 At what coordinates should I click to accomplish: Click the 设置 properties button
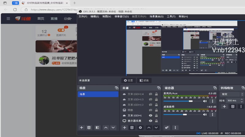(x=128, y=80)
